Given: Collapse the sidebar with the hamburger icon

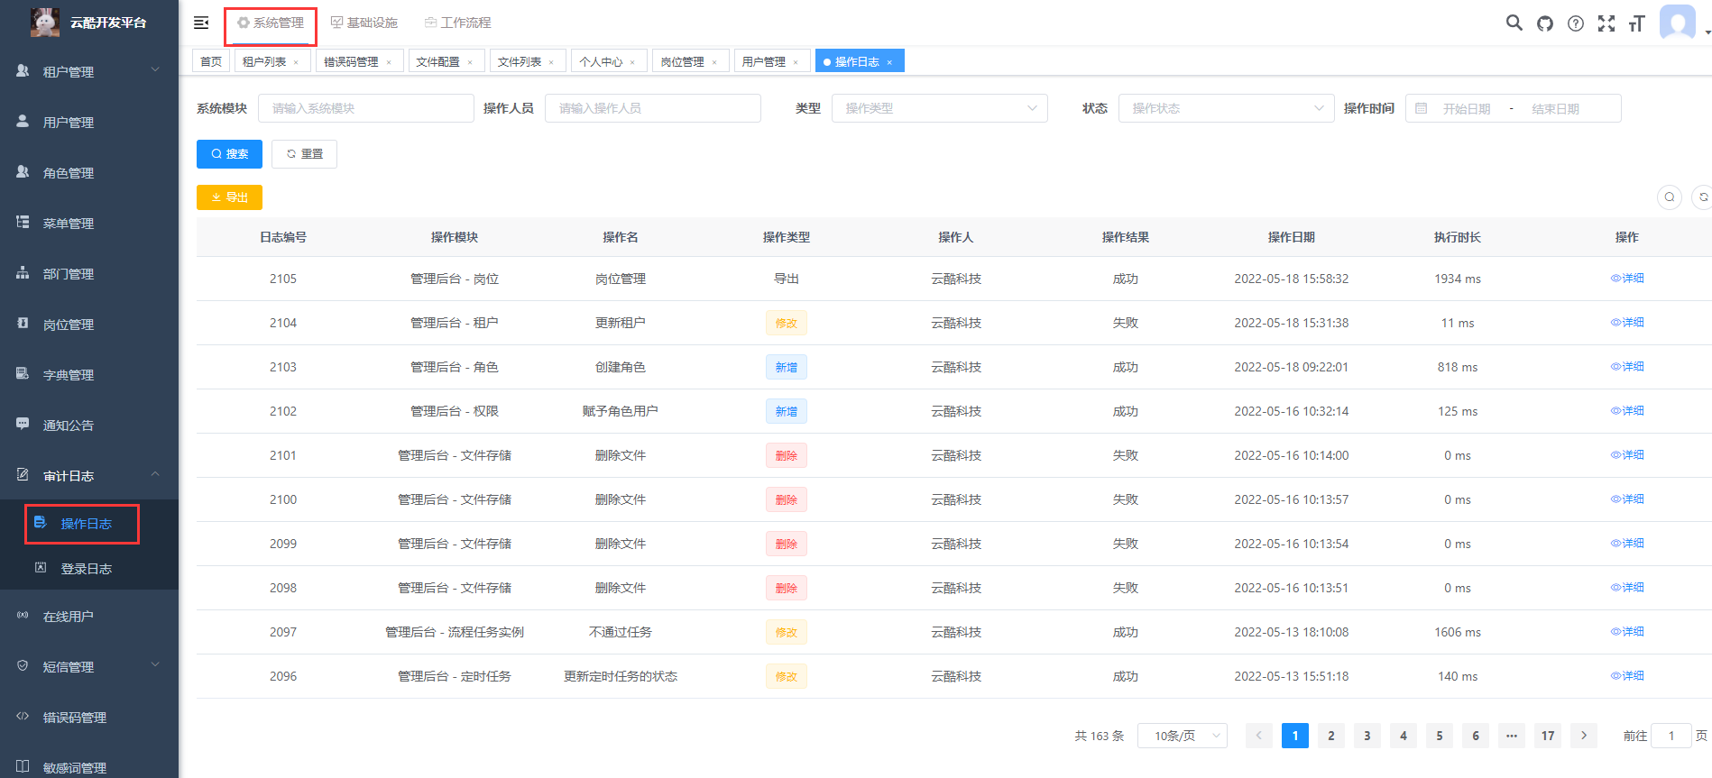Looking at the screenshot, I should click(201, 23).
